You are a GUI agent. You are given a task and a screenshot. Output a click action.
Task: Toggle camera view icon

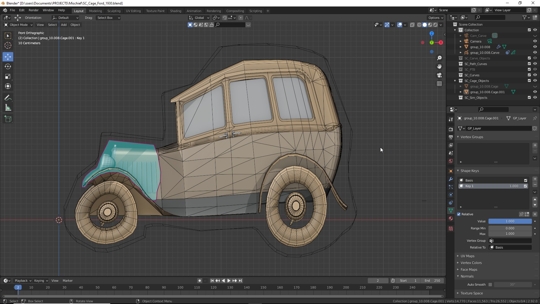pyautogui.click(x=439, y=75)
